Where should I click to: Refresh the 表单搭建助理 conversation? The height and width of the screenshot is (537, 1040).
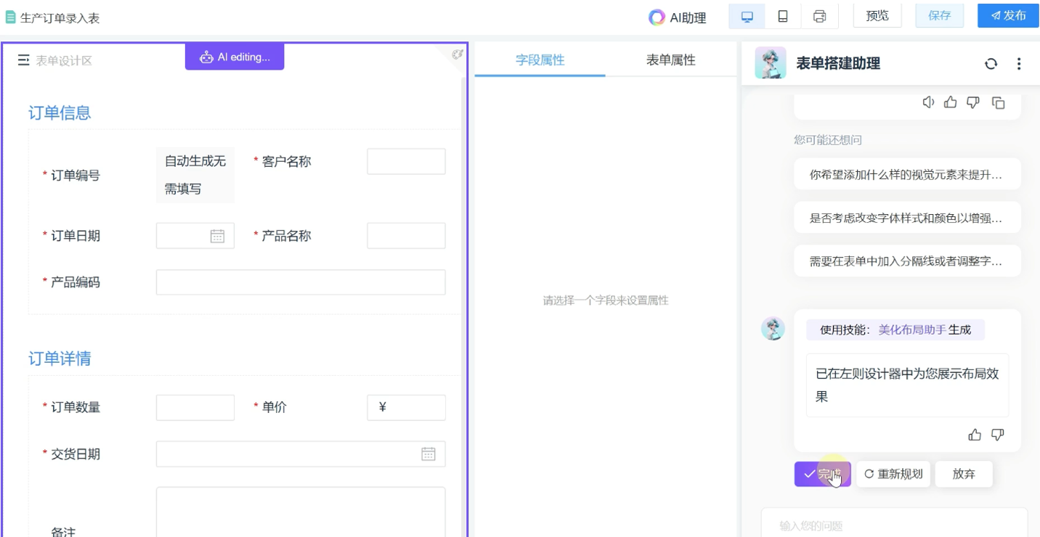[x=991, y=64]
